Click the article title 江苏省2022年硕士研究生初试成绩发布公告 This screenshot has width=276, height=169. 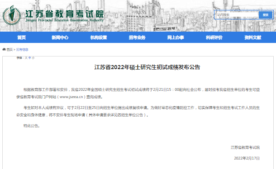pos(147,67)
